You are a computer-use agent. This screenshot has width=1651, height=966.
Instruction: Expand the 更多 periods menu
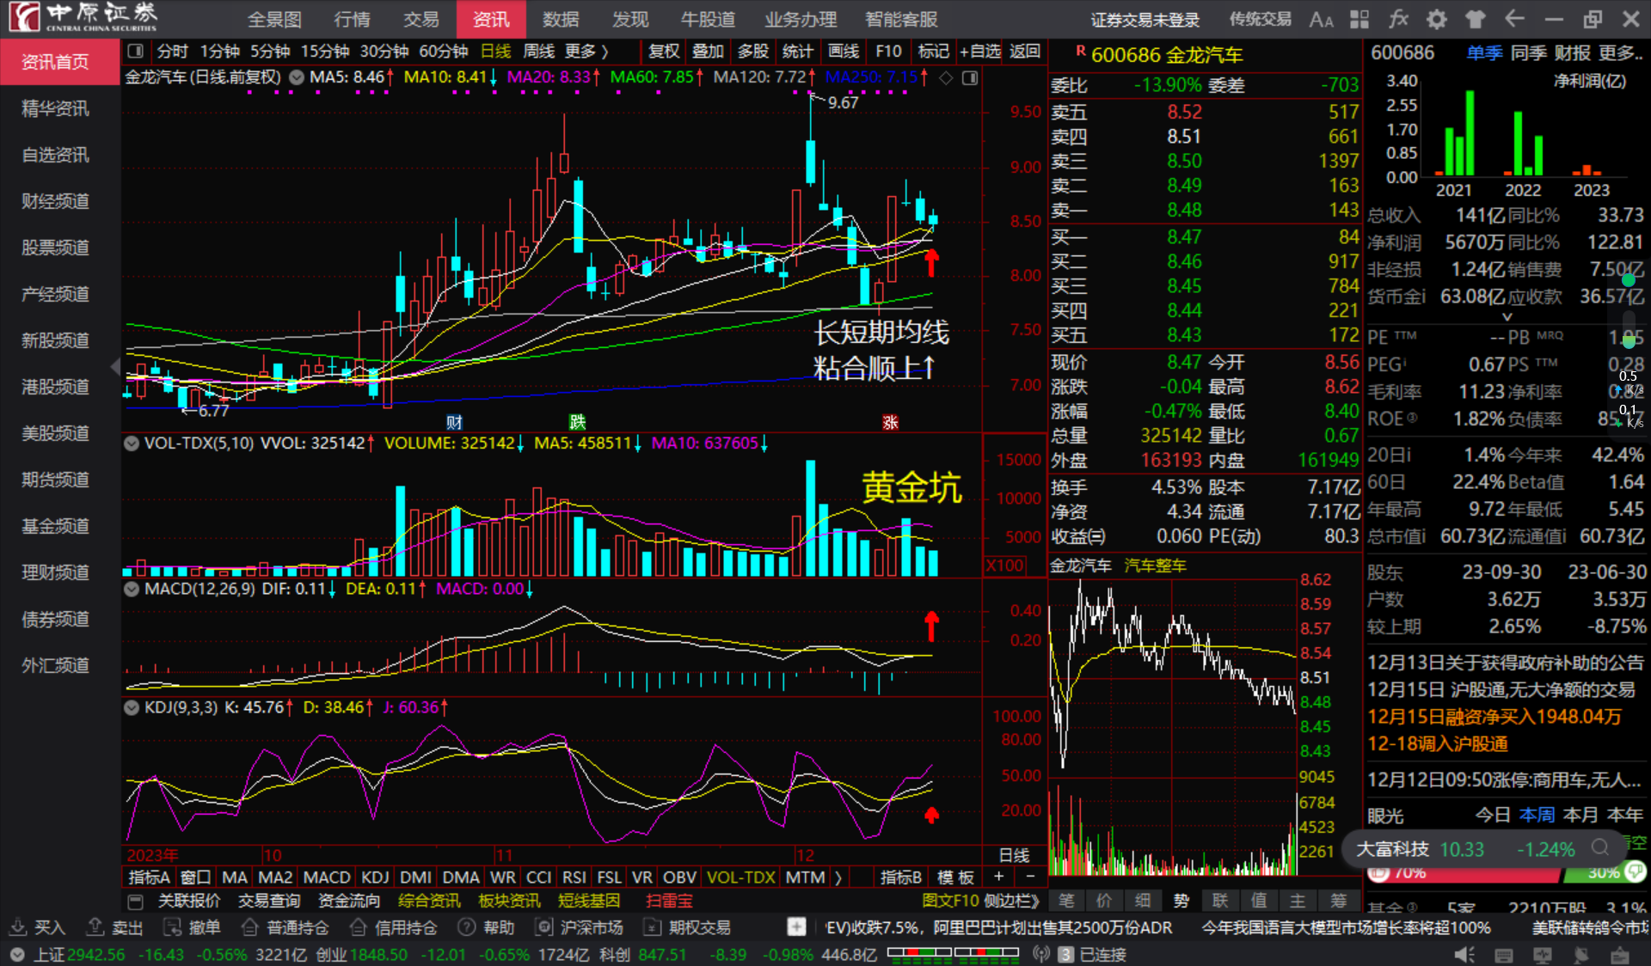[x=586, y=52]
